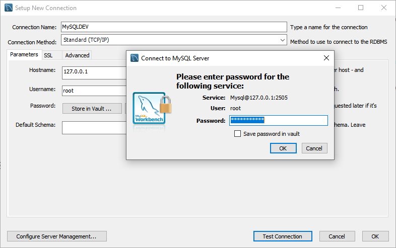Image resolution: width=396 pixels, height=248 pixels.
Task: Click the Connection Name text field
Action: [x=173, y=27]
